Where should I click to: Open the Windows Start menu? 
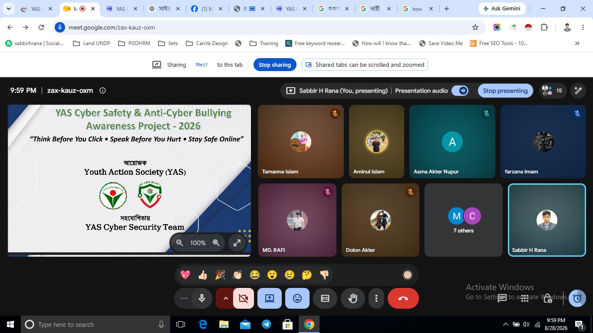(10, 324)
